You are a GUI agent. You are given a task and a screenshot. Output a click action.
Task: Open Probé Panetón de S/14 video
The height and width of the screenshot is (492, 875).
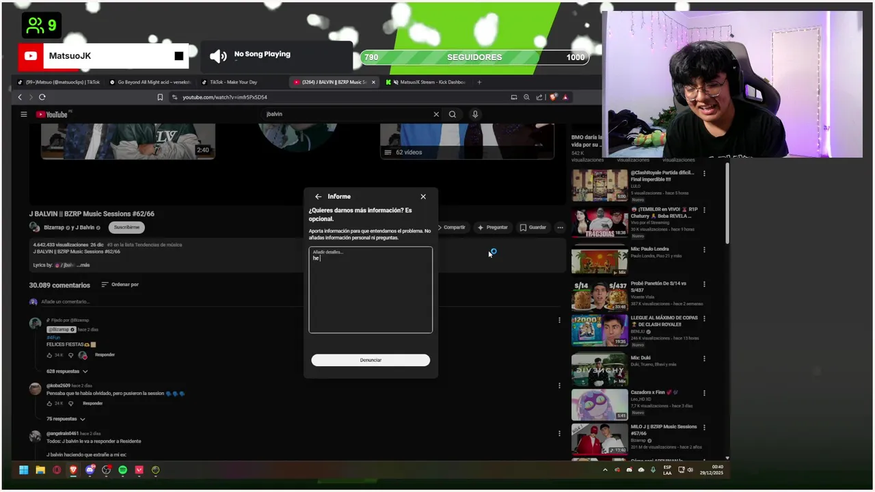point(600,295)
